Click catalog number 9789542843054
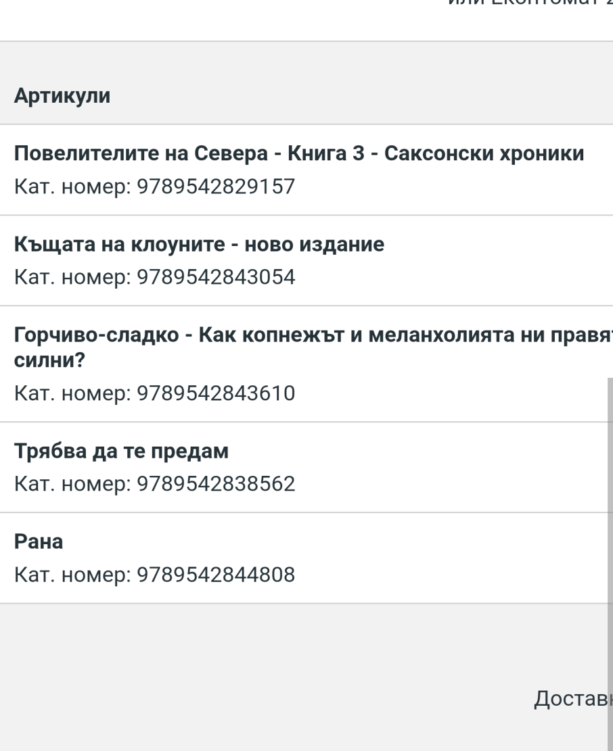This screenshot has height=751, width=613. (x=217, y=276)
